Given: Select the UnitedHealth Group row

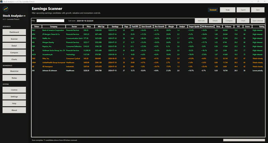Looking at the screenshot, I should point(148,63).
